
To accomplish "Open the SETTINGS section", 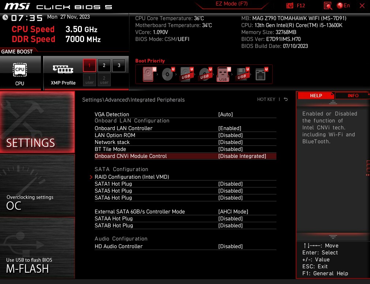I will coord(37,122).
